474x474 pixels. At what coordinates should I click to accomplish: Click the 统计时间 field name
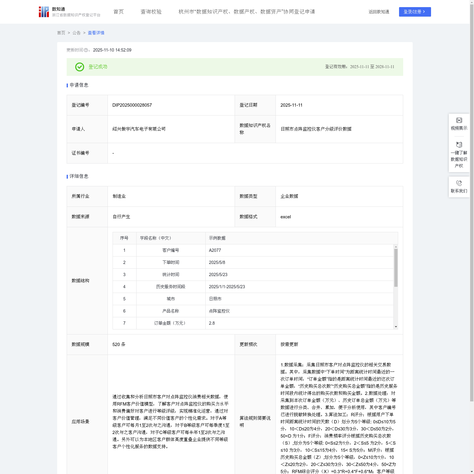171,275
